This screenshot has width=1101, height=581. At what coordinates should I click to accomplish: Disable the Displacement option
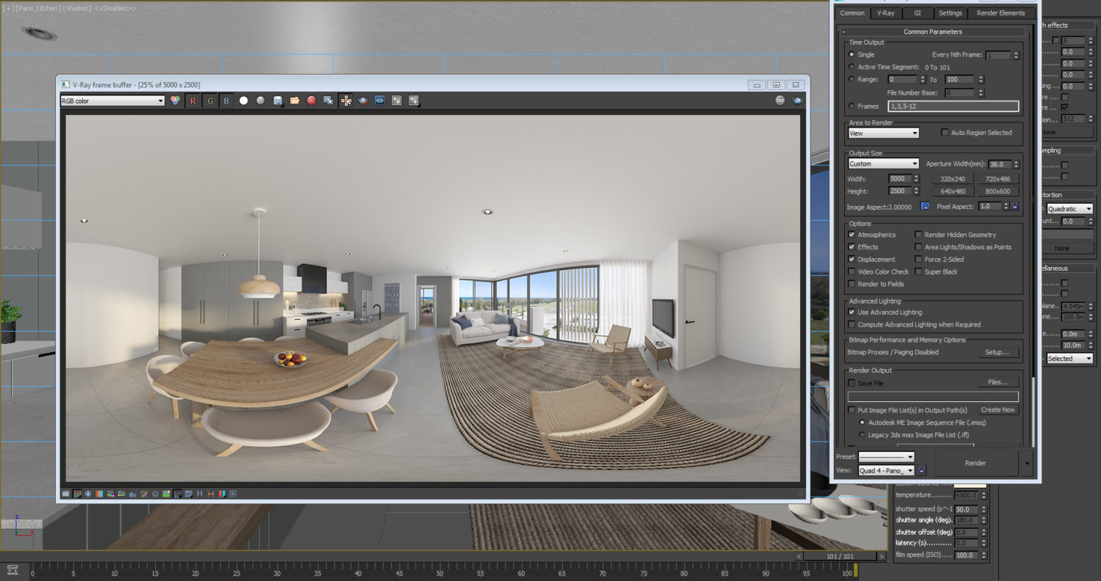pyautogui.click(x=852, y=259)
